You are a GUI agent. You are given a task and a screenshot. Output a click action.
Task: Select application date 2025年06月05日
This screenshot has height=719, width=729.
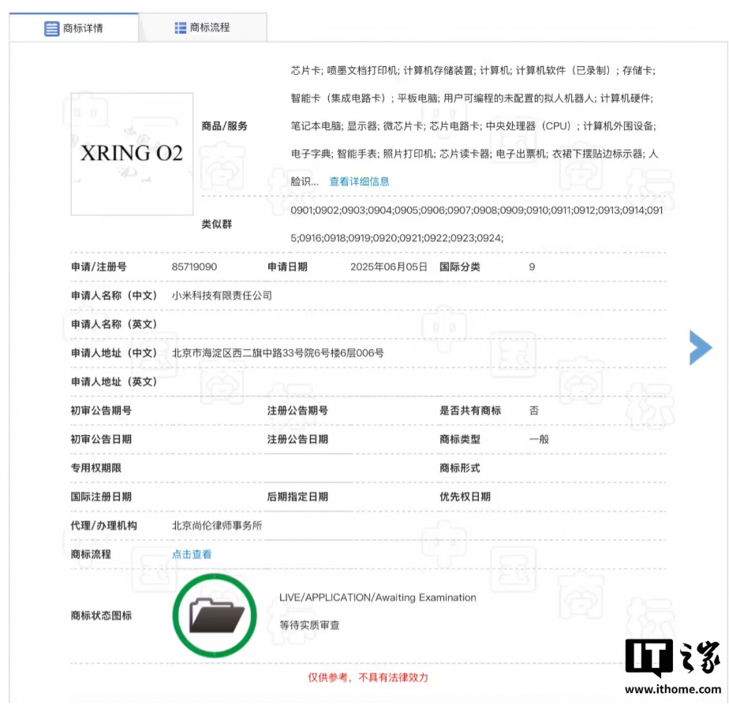tap(389, 267)
